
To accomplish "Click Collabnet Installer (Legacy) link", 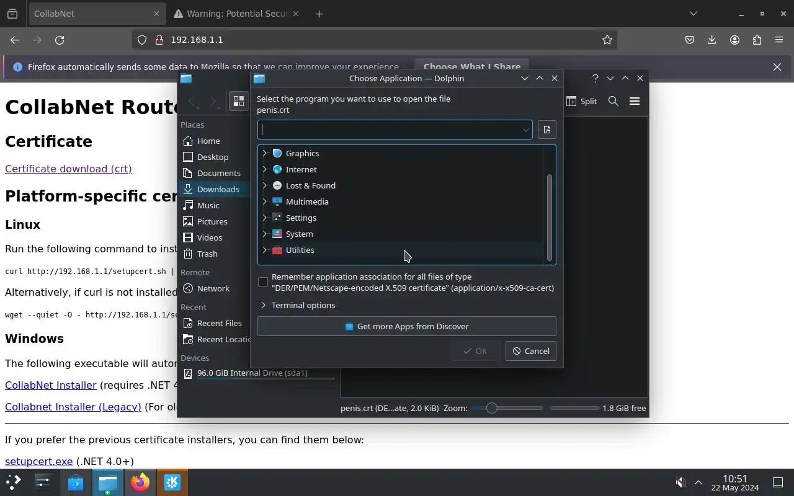I will [73, 407].
